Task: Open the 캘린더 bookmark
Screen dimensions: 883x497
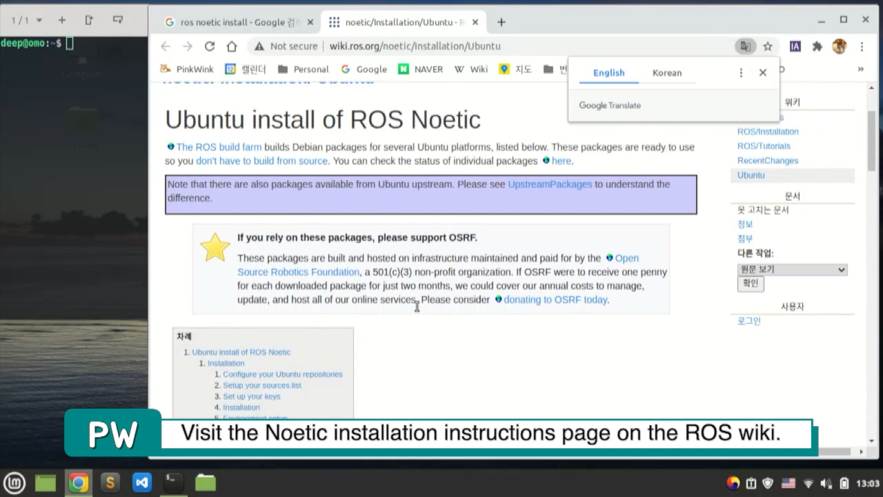Action: (246, 69)
